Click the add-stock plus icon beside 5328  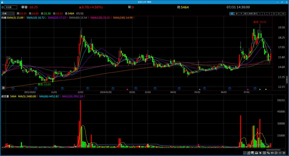pyautogui.click(x=3, y=7)
